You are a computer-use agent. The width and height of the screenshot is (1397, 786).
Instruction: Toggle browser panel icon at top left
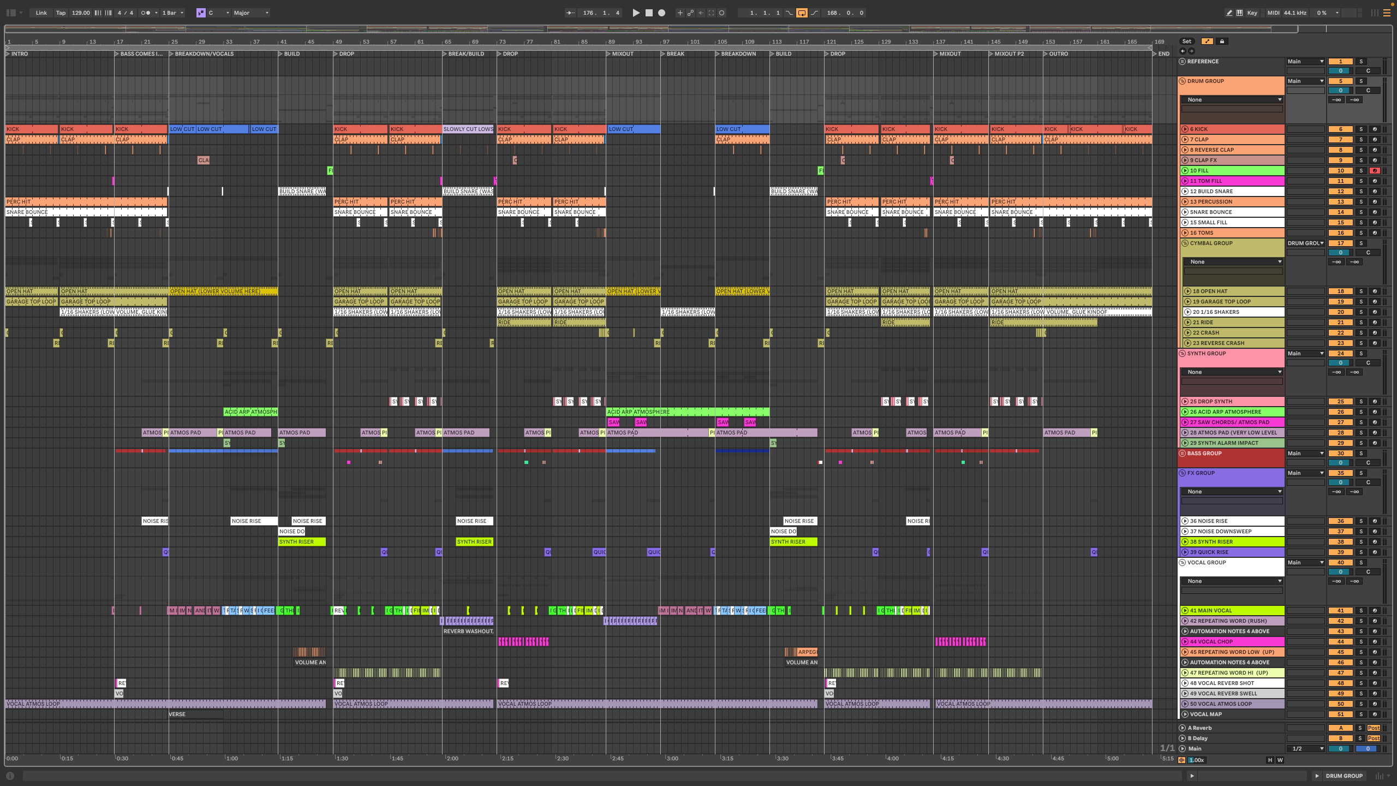(11, 13)
